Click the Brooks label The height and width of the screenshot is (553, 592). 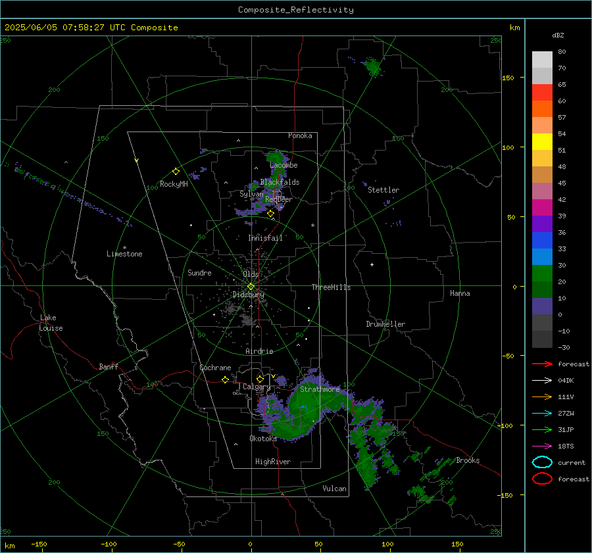(468, 460)
